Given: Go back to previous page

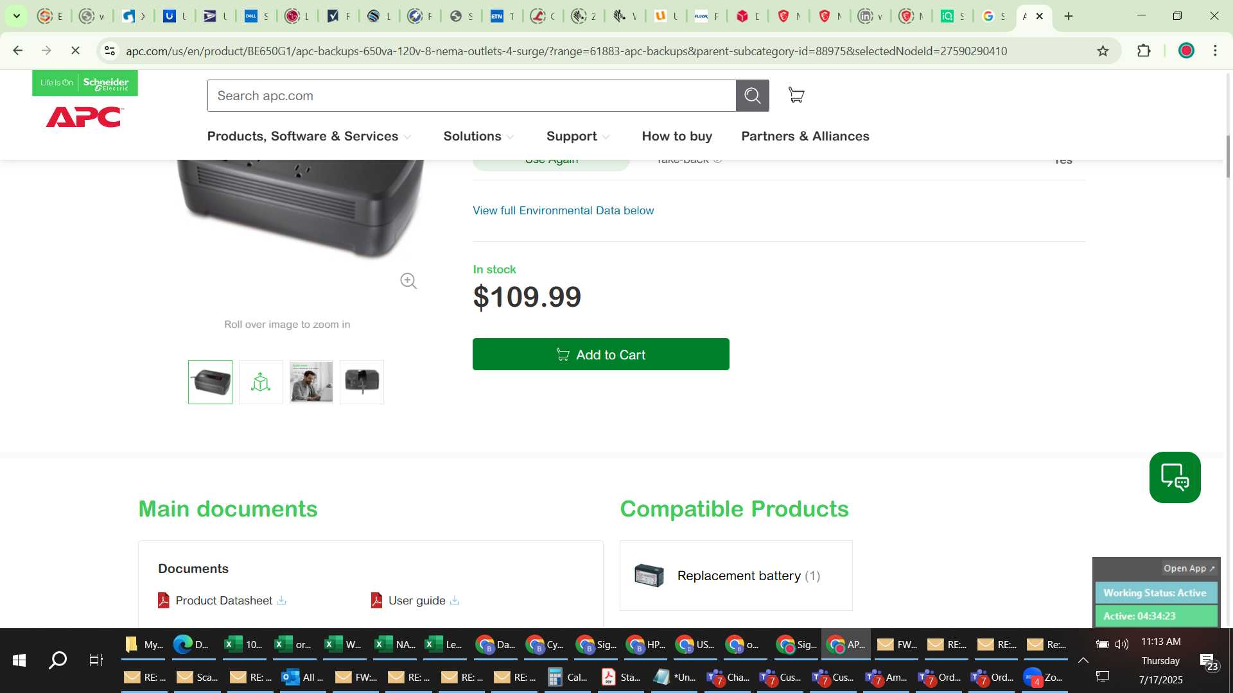Looking at the screenshot, I should coord(18,51).
